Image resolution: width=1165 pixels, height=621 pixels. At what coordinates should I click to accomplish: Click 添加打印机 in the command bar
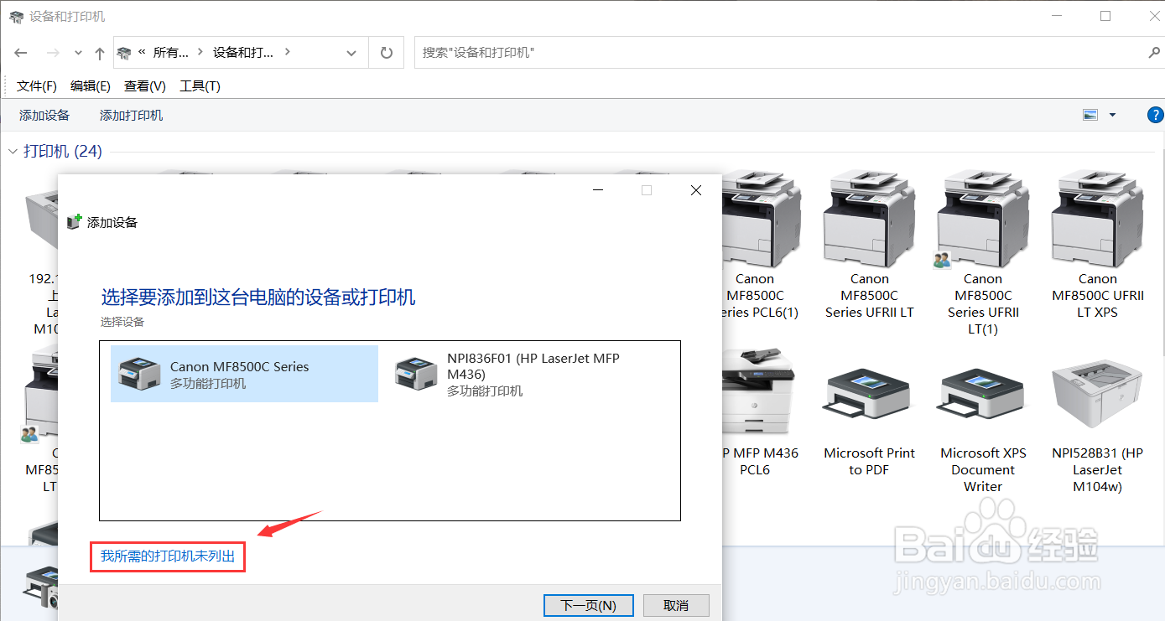coord(132,116)
